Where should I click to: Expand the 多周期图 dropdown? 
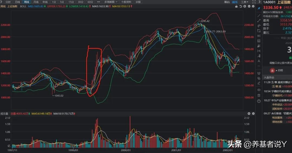111,2
